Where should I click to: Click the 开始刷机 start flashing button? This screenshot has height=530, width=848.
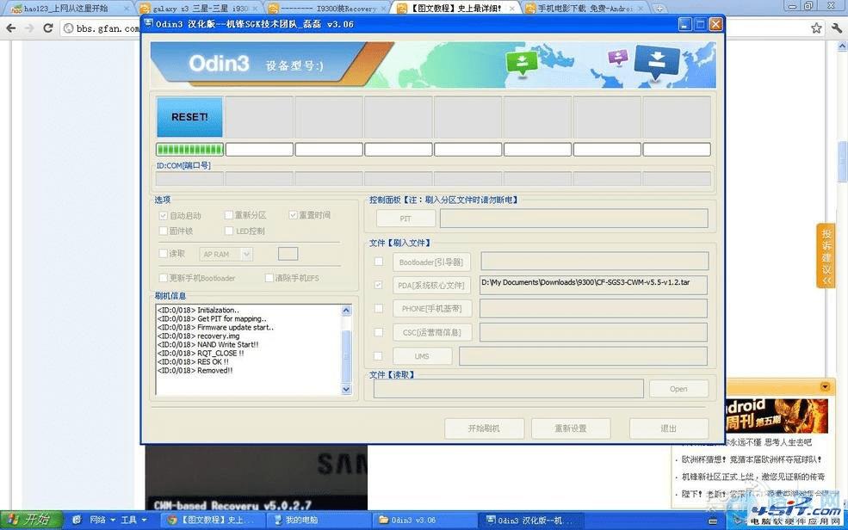click(483, 428)
